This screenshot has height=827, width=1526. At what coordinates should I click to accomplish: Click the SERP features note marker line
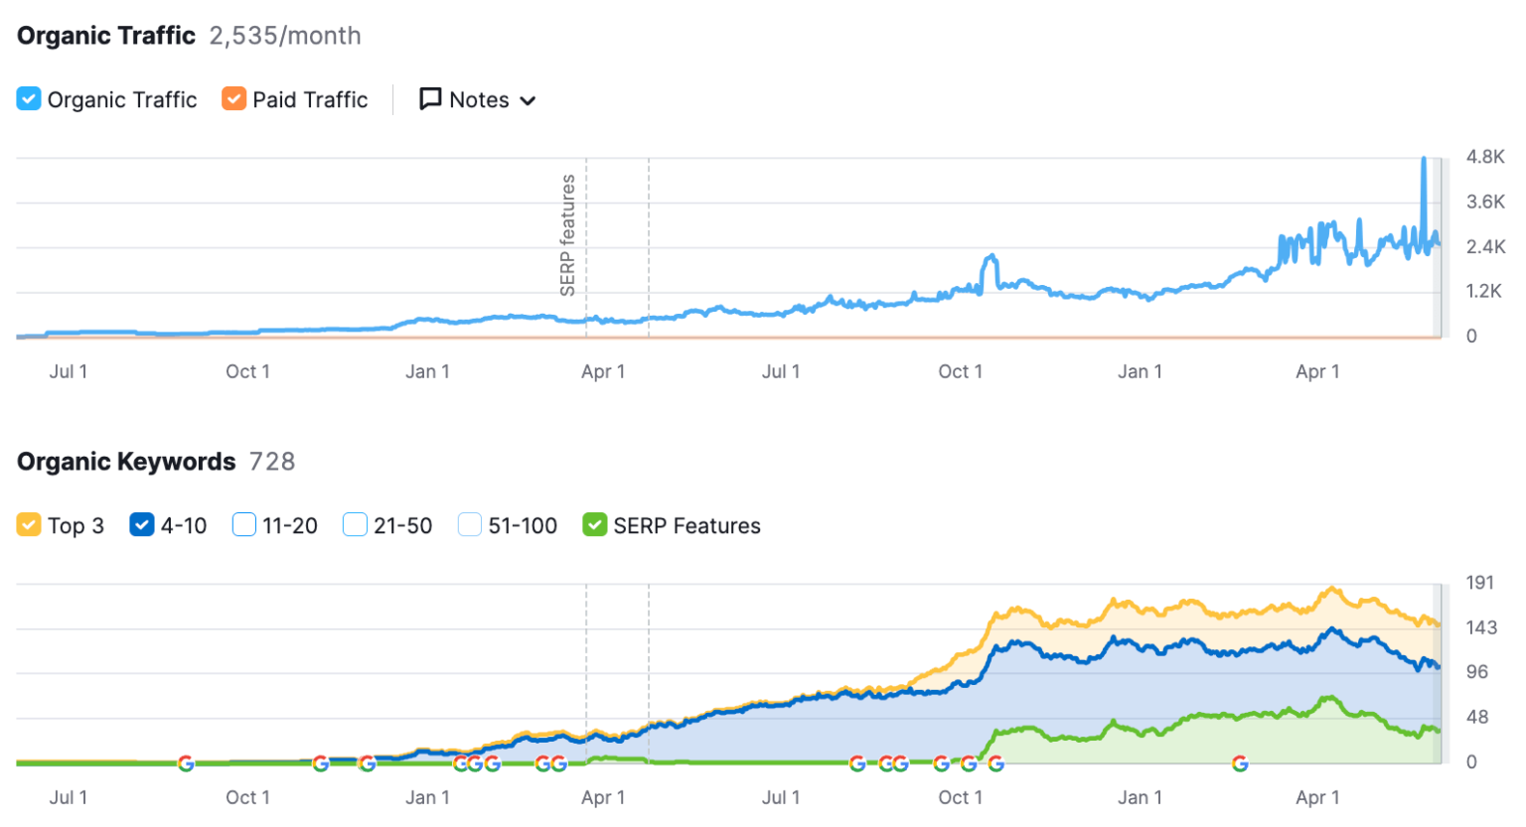[586, 248]
